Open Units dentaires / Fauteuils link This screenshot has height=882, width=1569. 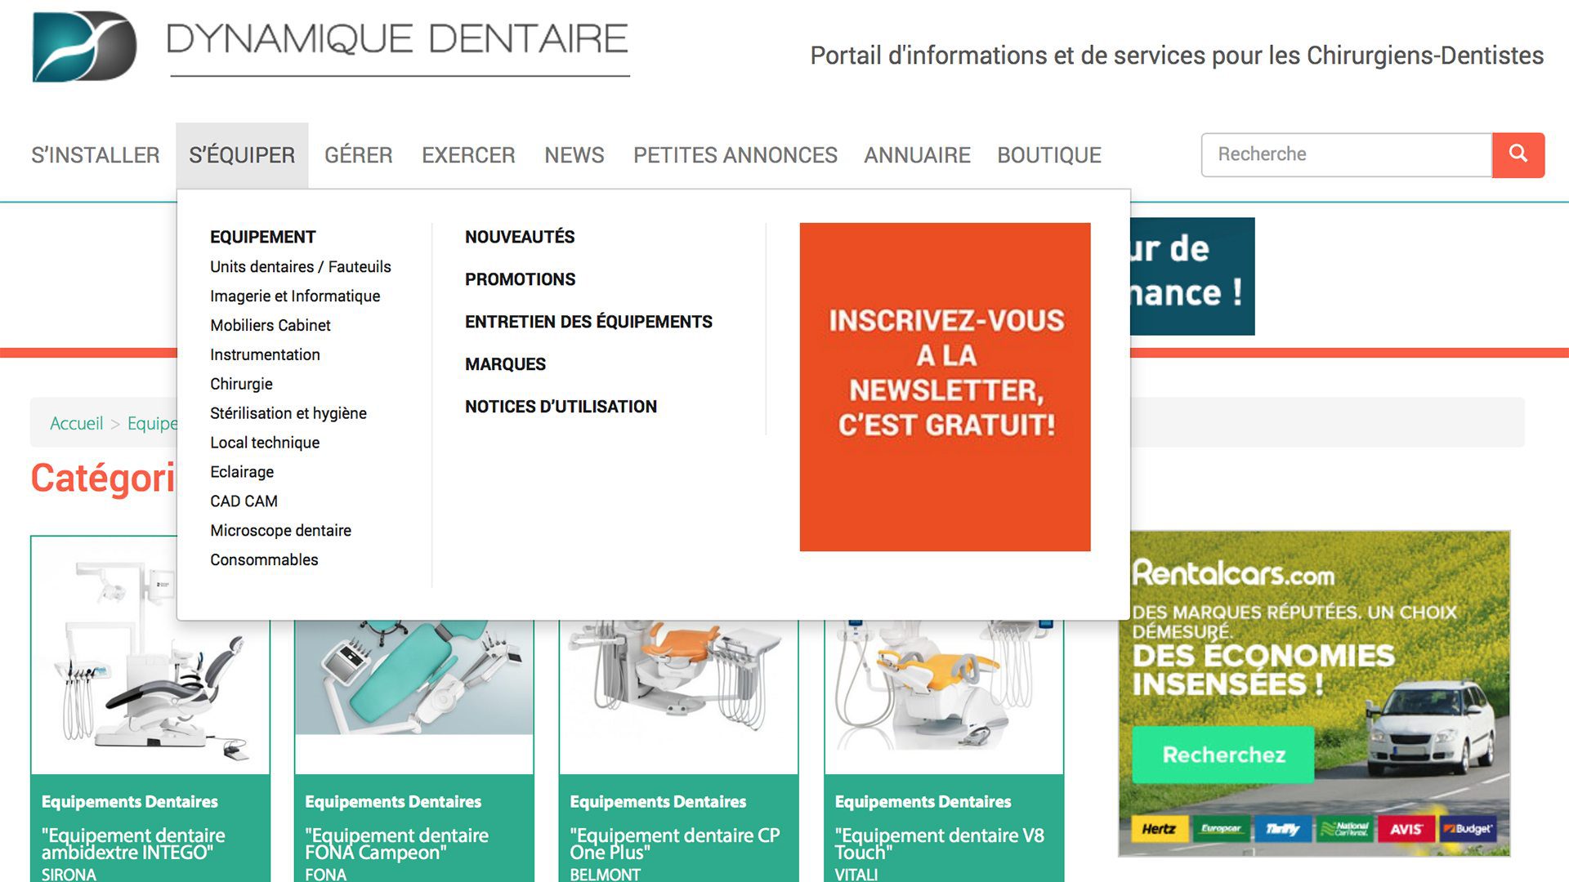click(300, 267)
